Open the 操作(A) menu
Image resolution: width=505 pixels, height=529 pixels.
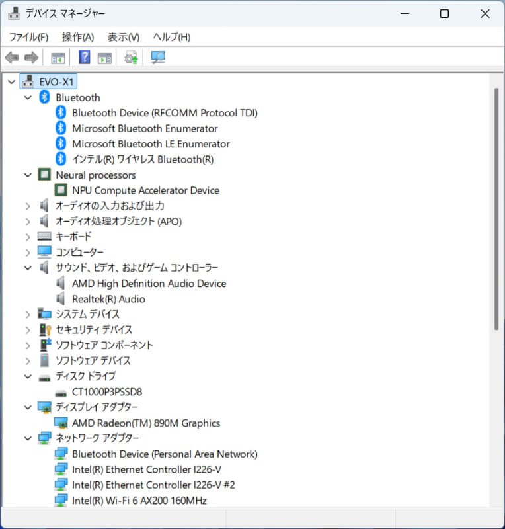[x=78, y=37]
